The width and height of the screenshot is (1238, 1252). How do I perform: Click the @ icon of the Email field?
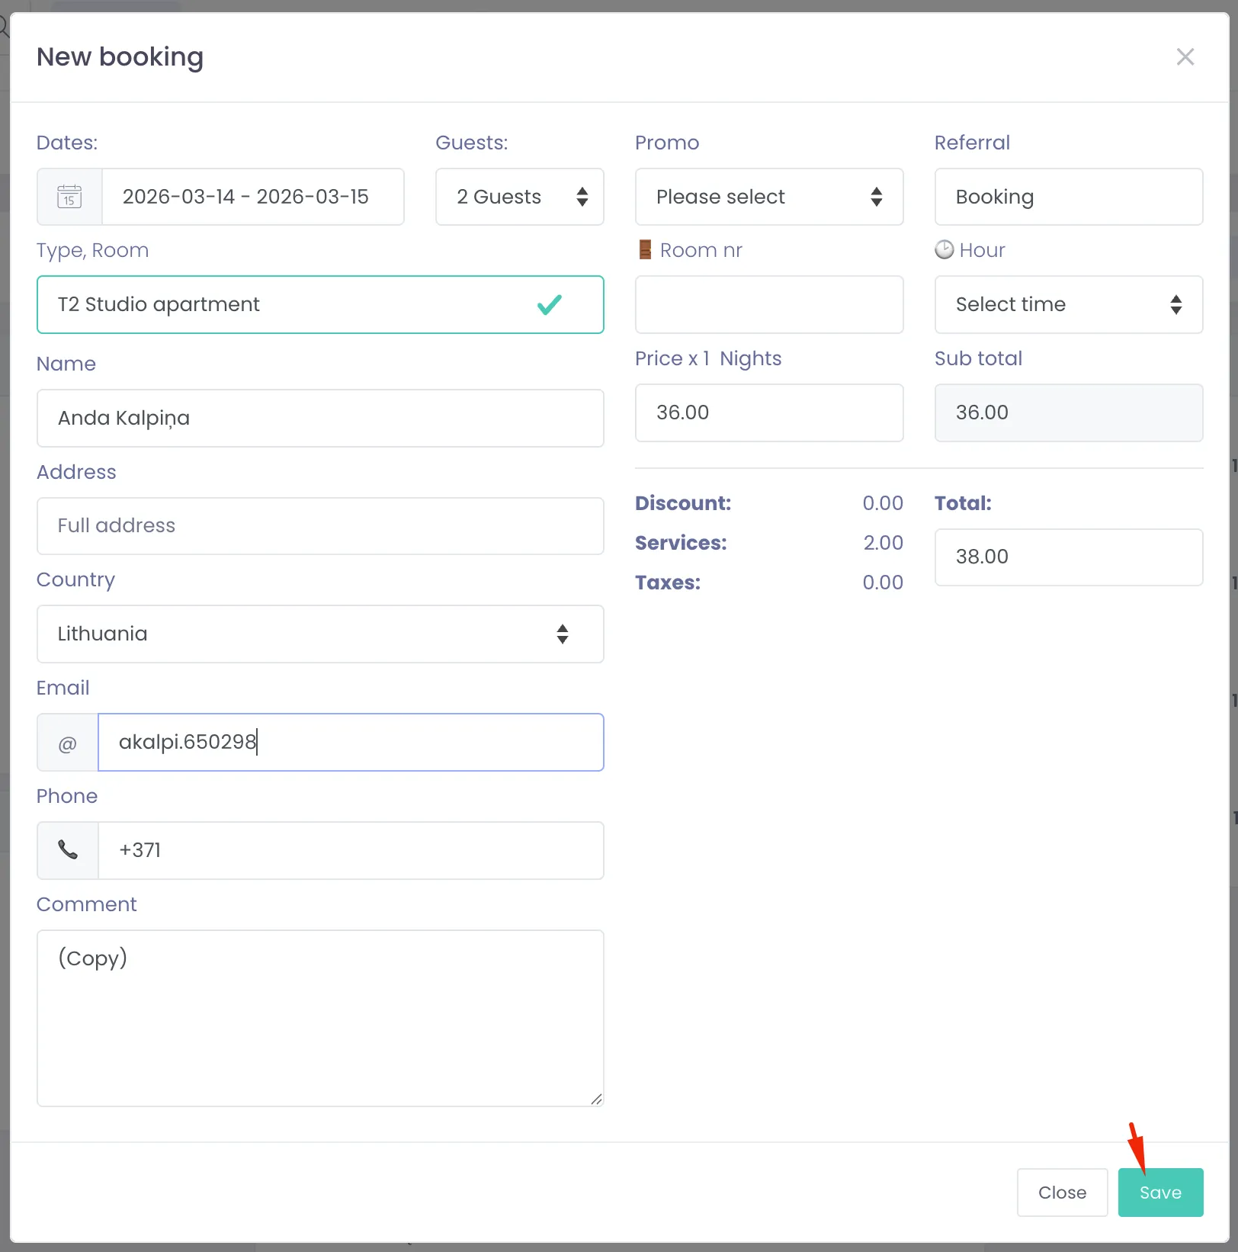click(68, 743)
